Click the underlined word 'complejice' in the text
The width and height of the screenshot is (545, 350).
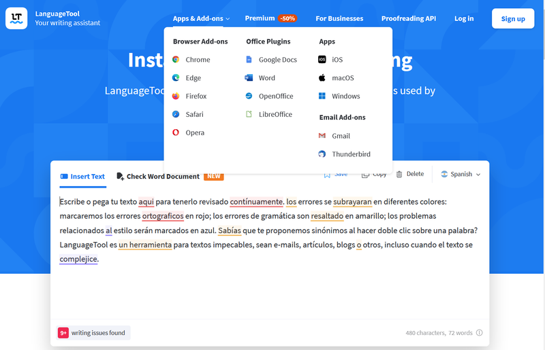[78, 259]
